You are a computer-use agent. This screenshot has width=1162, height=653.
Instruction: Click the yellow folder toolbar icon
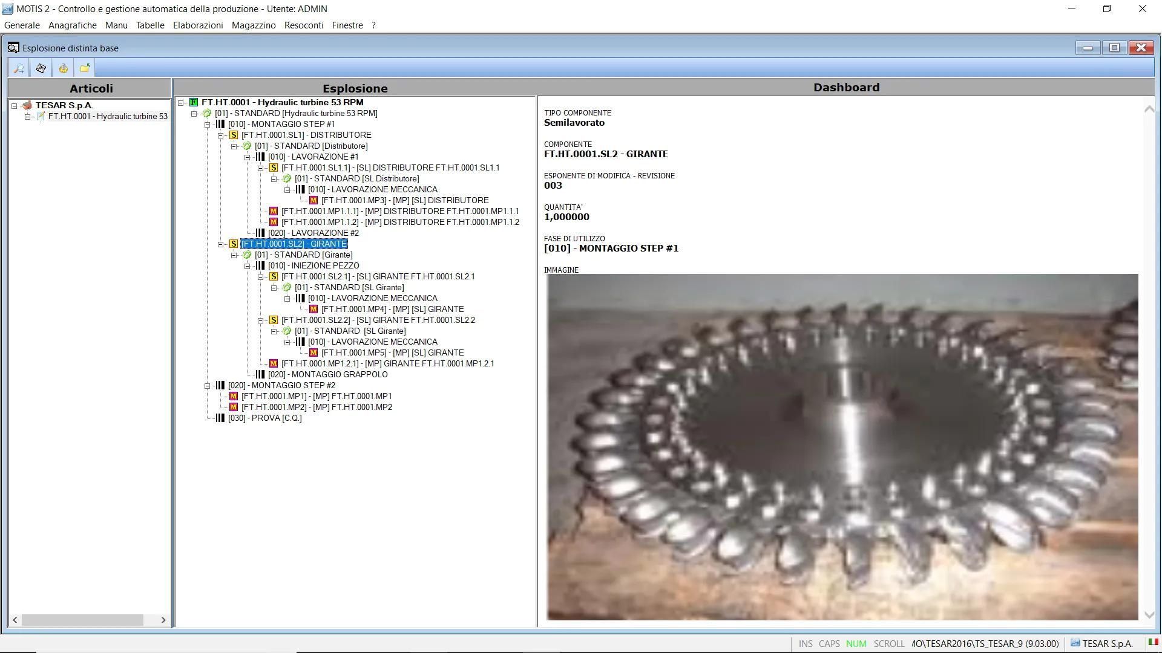pos(85,68)
